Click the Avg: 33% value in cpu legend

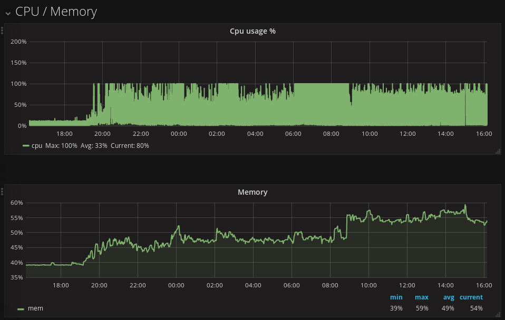click(x=94, y=146)
